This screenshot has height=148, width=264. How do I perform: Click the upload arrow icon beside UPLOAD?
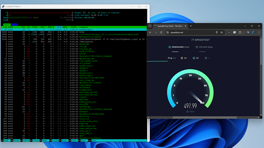(x=197, y=47)
